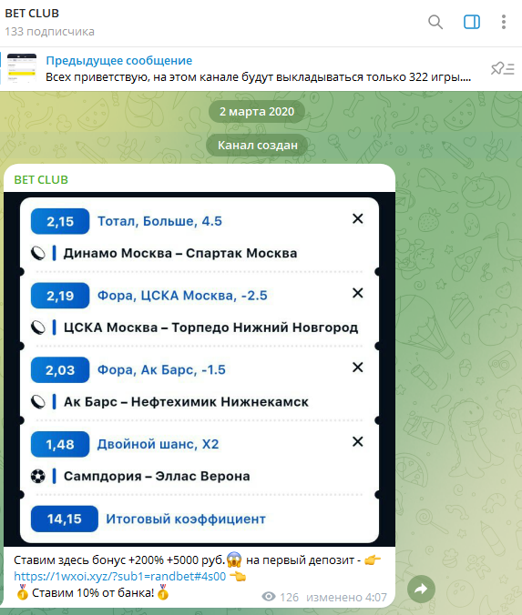
Task: Click the 2,19 odds badge
Action: point(60,296)
